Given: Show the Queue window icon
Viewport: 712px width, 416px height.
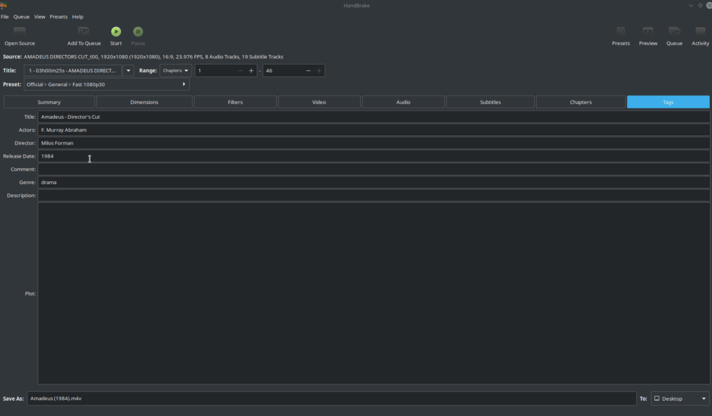Looking at the screenshot, I should pyautogui.click(x=674, y=31).
